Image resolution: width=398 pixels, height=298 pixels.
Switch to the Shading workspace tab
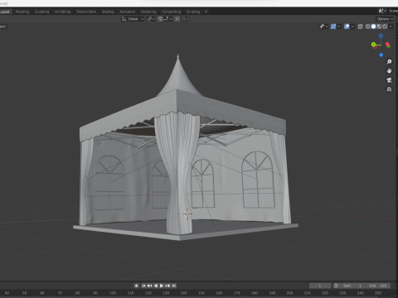point(108,12)
